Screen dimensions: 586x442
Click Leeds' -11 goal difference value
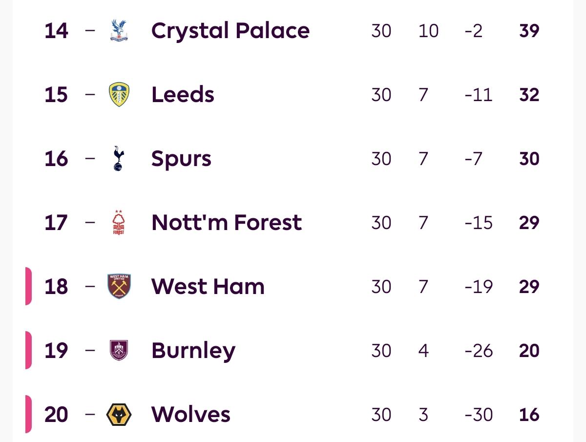tap(479, 94)
